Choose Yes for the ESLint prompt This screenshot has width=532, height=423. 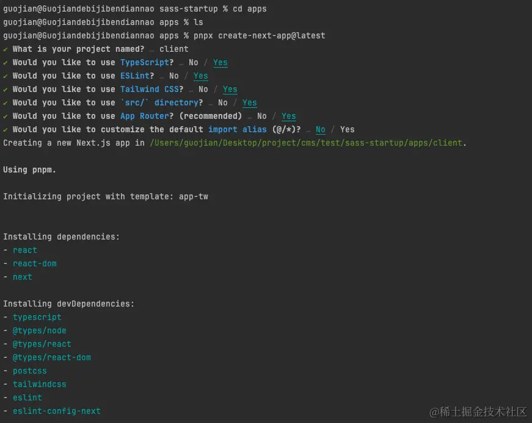coord(200,76)
